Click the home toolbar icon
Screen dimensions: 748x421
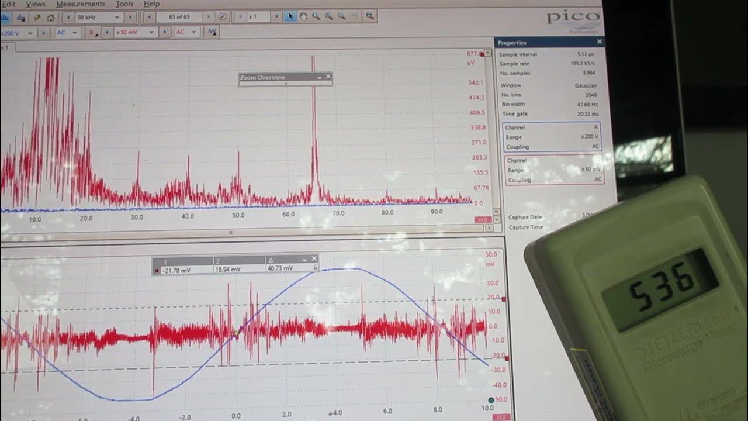pyautogui.click(x=50, y=18)
